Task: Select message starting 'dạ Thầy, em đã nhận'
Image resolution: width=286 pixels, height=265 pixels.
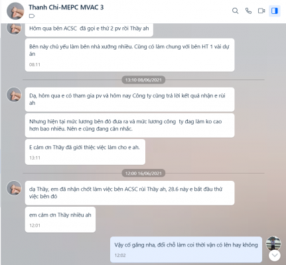Action: (x=129, y=193)
